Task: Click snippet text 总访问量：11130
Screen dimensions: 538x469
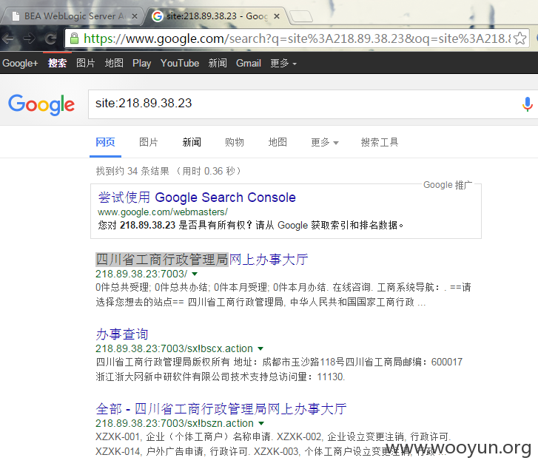Action: 307,377
